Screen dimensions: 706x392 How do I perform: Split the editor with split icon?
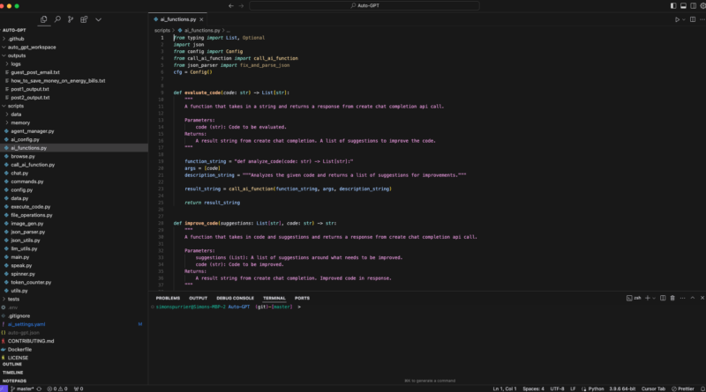[693, 19]
